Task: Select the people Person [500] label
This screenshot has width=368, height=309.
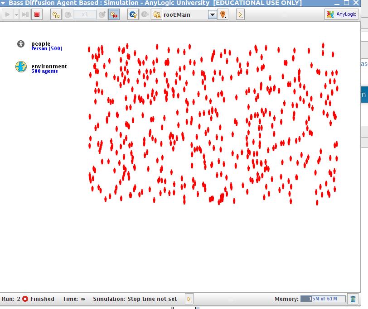Action: 47,46
